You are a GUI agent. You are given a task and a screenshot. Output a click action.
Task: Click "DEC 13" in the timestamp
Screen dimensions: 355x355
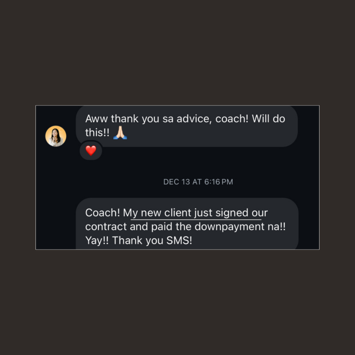pos(177,182)
